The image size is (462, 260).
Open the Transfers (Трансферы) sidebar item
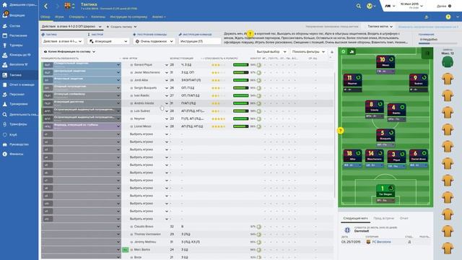18,124
